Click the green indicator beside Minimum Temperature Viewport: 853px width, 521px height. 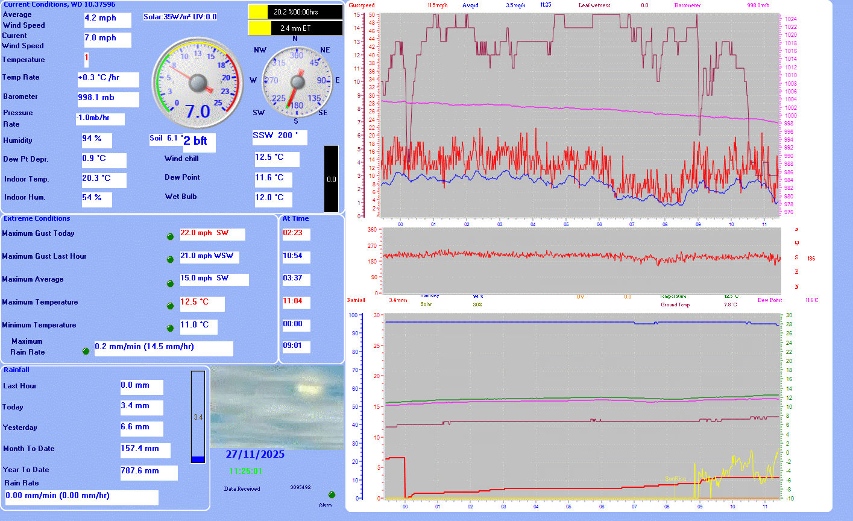coord(170,329)
